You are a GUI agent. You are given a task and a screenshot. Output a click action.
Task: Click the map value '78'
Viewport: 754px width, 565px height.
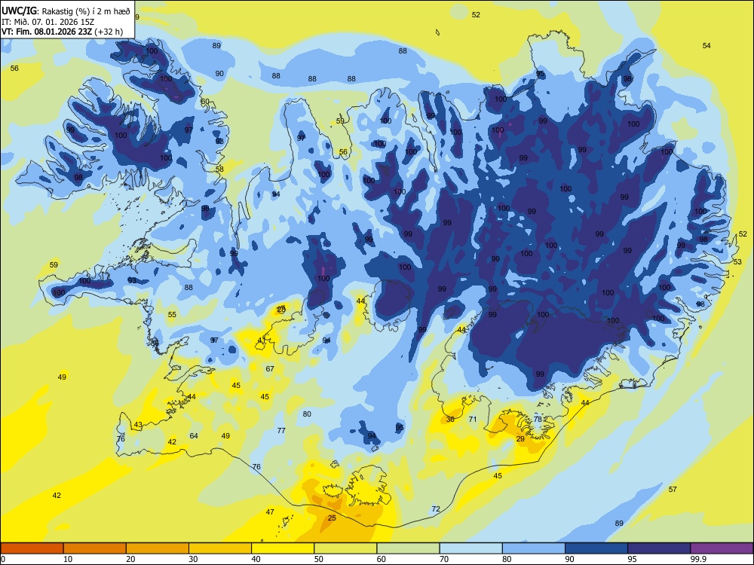coord(538,419)
